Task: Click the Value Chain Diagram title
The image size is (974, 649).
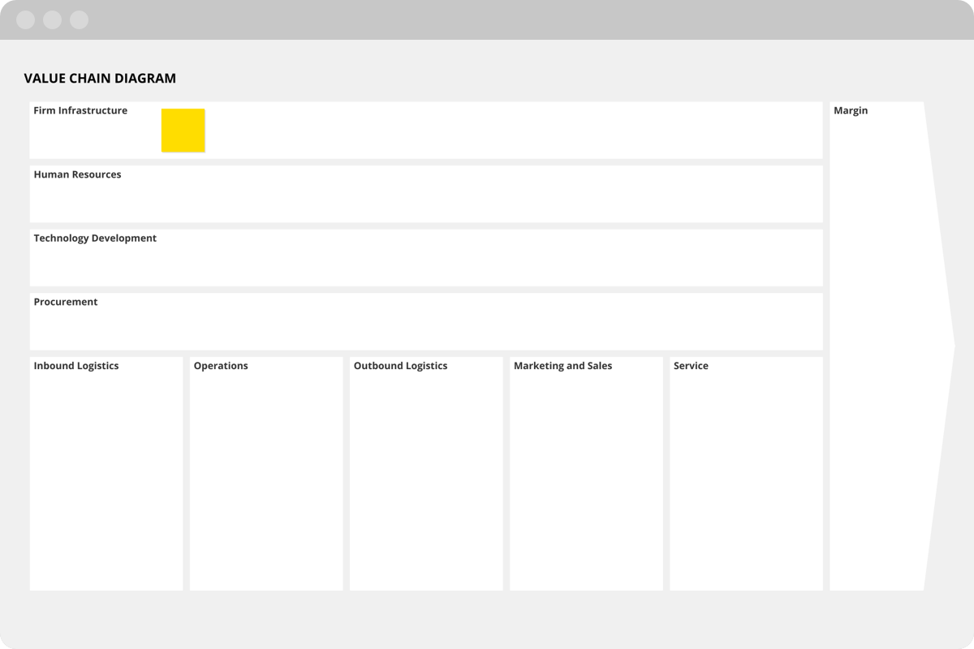Action: point(100,79)
